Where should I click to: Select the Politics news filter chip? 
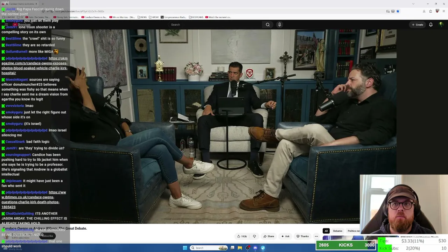353,231
